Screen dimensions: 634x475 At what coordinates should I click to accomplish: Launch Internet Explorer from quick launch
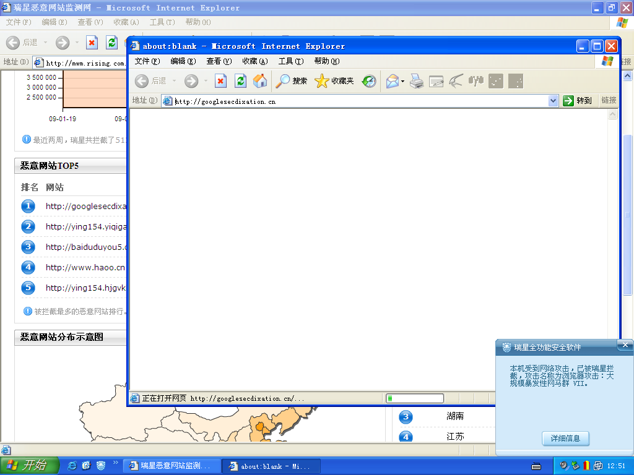pos(72,466)
